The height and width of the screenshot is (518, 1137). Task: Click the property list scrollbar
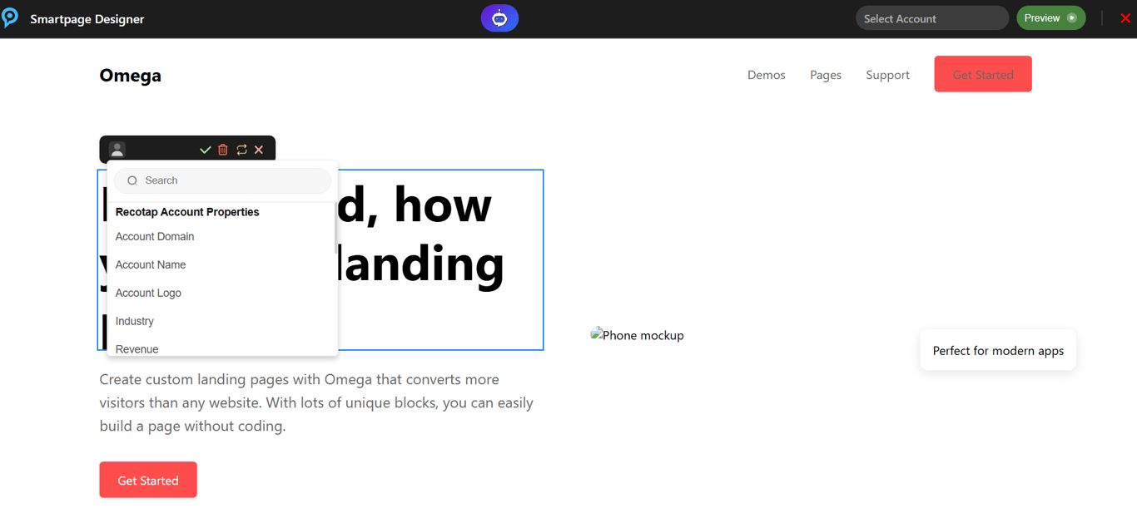pyautogui.click(x=336, y=229)
